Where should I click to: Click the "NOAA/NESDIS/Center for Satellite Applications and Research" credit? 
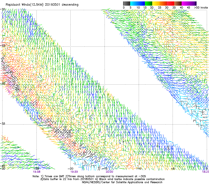[x=122, y=182]
